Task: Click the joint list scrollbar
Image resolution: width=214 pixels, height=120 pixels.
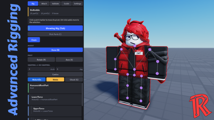Action: click(82, 94)
